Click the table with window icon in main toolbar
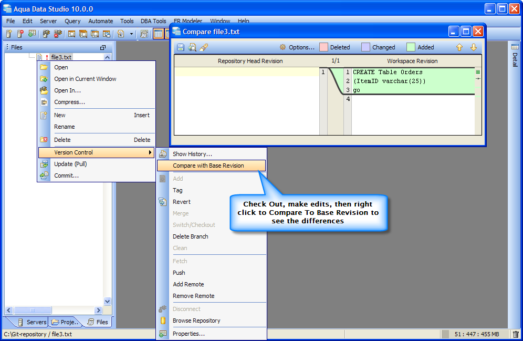 tap(107, 34)
